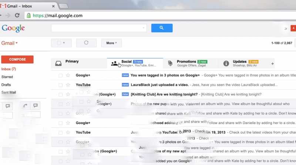Viewport: 296px width, 165px height.
Task: Star the Google+ tagged photos email
Action: coord(68,75)
